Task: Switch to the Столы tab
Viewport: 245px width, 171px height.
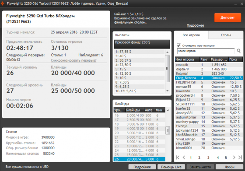Action: (226, 35)
